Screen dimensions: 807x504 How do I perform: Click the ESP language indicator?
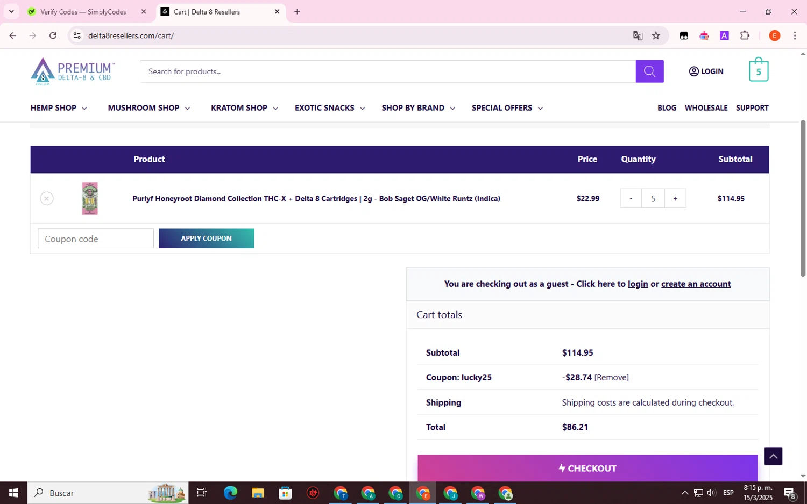tap(728, 493)
